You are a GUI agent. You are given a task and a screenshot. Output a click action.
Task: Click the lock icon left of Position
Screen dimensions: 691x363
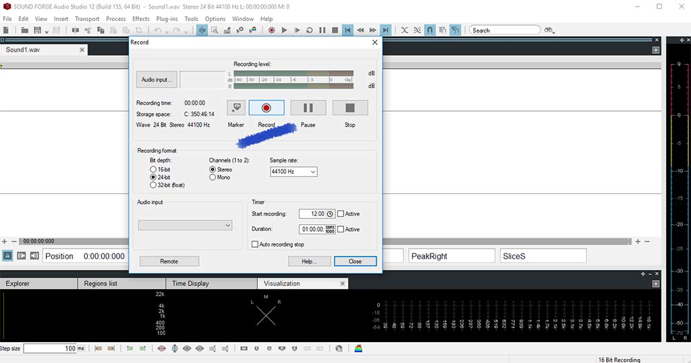coord(7,256)
